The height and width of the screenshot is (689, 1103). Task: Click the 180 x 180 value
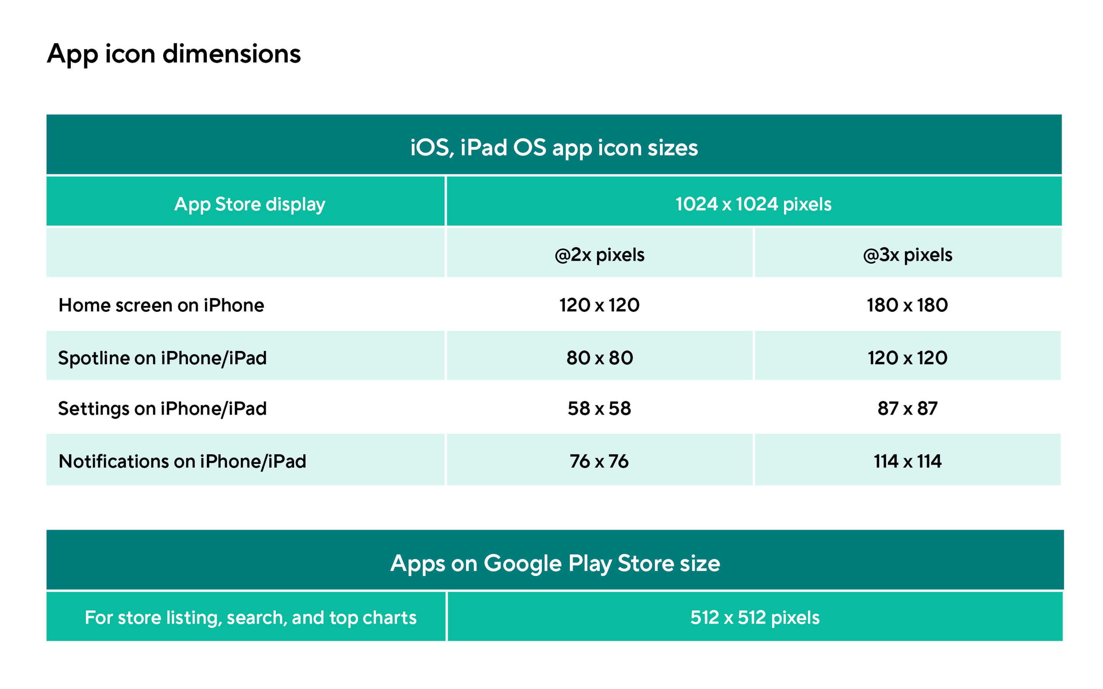pyautogui.click(x=907, y=305)
